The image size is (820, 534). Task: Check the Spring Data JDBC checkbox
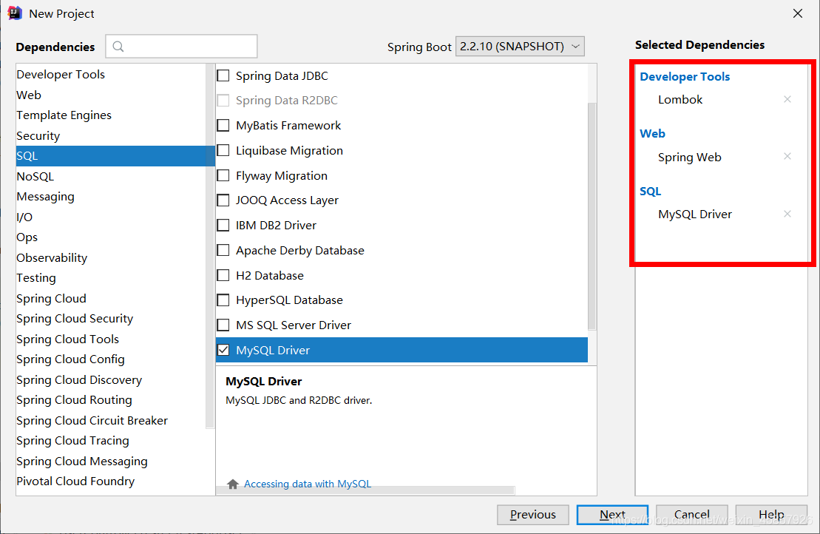(223, 76)
